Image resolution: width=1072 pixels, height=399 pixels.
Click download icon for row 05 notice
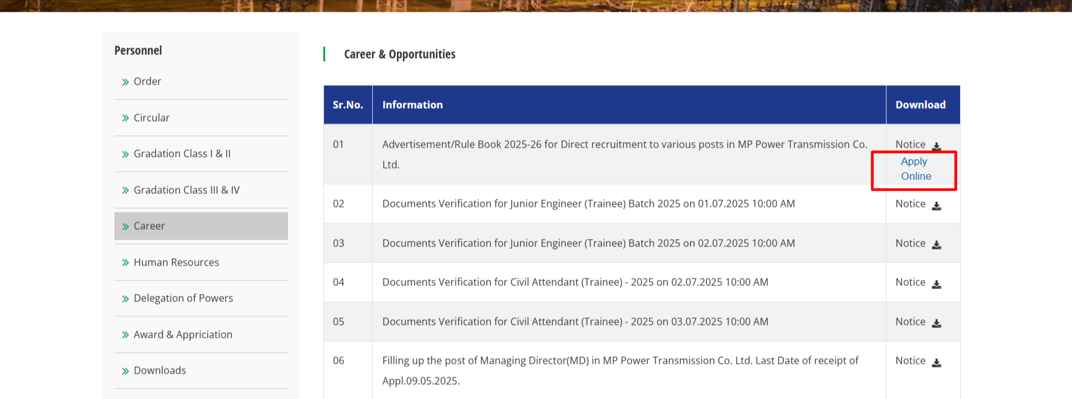pos(937,324)
